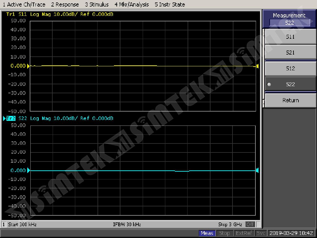The image size is (317, 238).
Task: Open the Instr State menu
Action: pyautogui.click(x=170, y=4)
